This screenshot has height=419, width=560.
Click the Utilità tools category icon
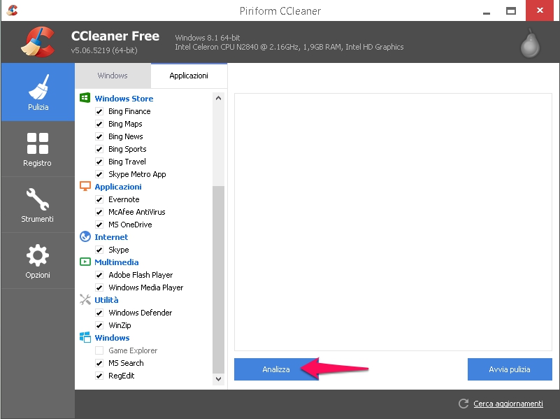pyautogui.click(x=85, y=300)
